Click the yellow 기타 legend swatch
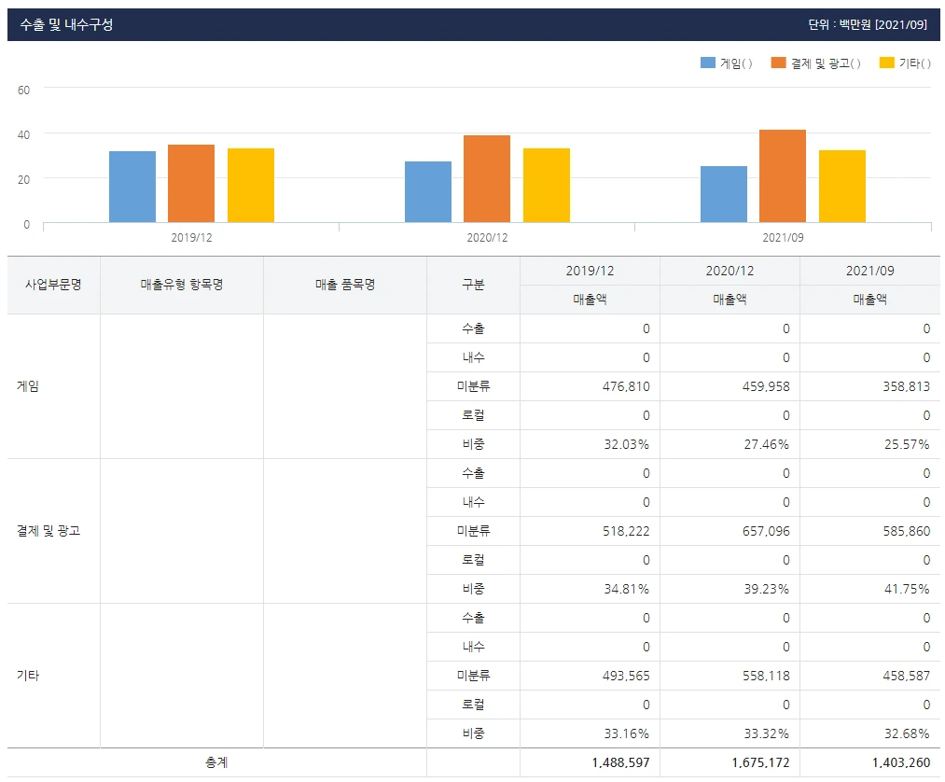 pos(886,63)
